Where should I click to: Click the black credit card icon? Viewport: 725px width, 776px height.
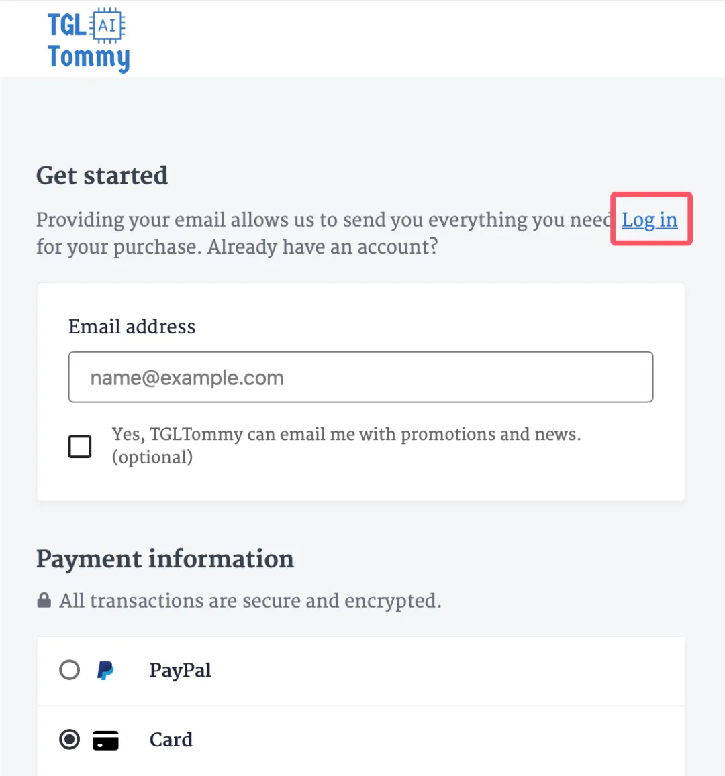click(105, 740)
